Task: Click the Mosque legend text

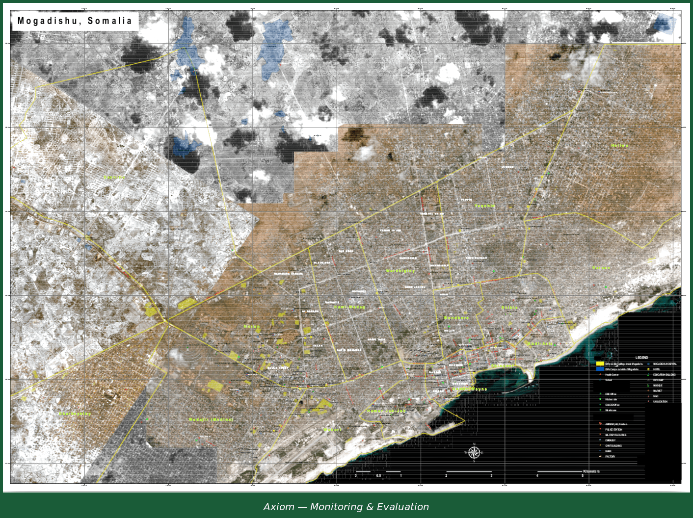Action: [x=658, y=386]
